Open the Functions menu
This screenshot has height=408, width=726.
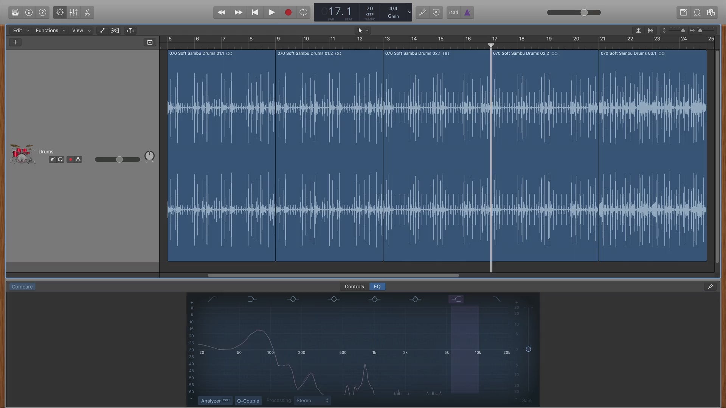pyautogui.click(x=50, y=30)
